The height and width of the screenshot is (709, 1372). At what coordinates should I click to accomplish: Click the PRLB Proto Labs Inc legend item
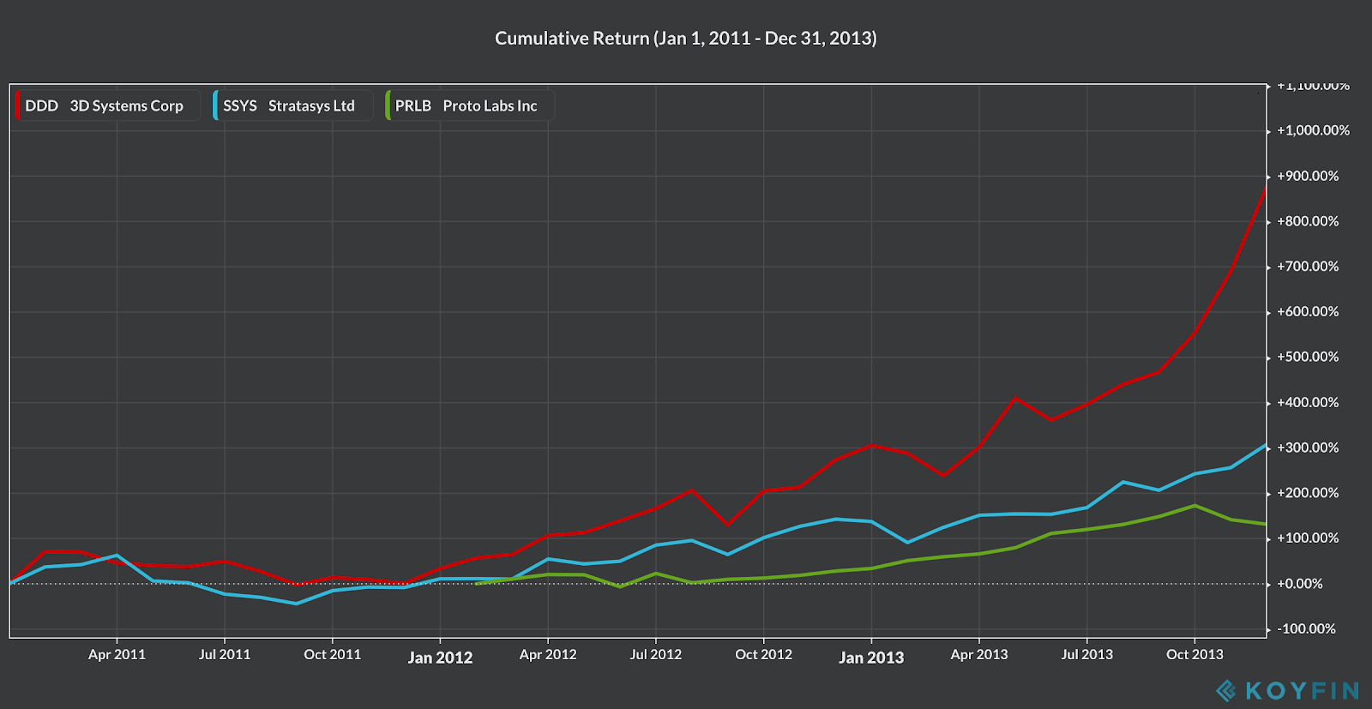470,105
